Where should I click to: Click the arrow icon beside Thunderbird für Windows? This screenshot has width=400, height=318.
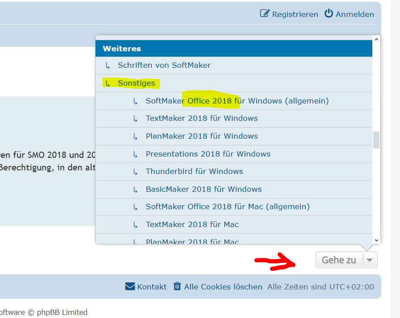click(x=135, y=172)
